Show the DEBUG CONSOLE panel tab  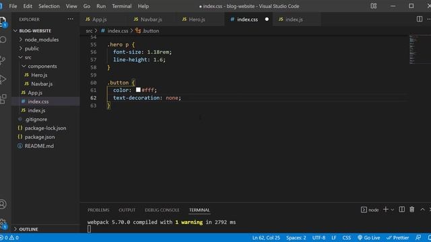[x=162, y=210]
